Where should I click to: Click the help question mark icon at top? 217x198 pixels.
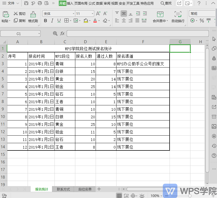click(199, 3)
